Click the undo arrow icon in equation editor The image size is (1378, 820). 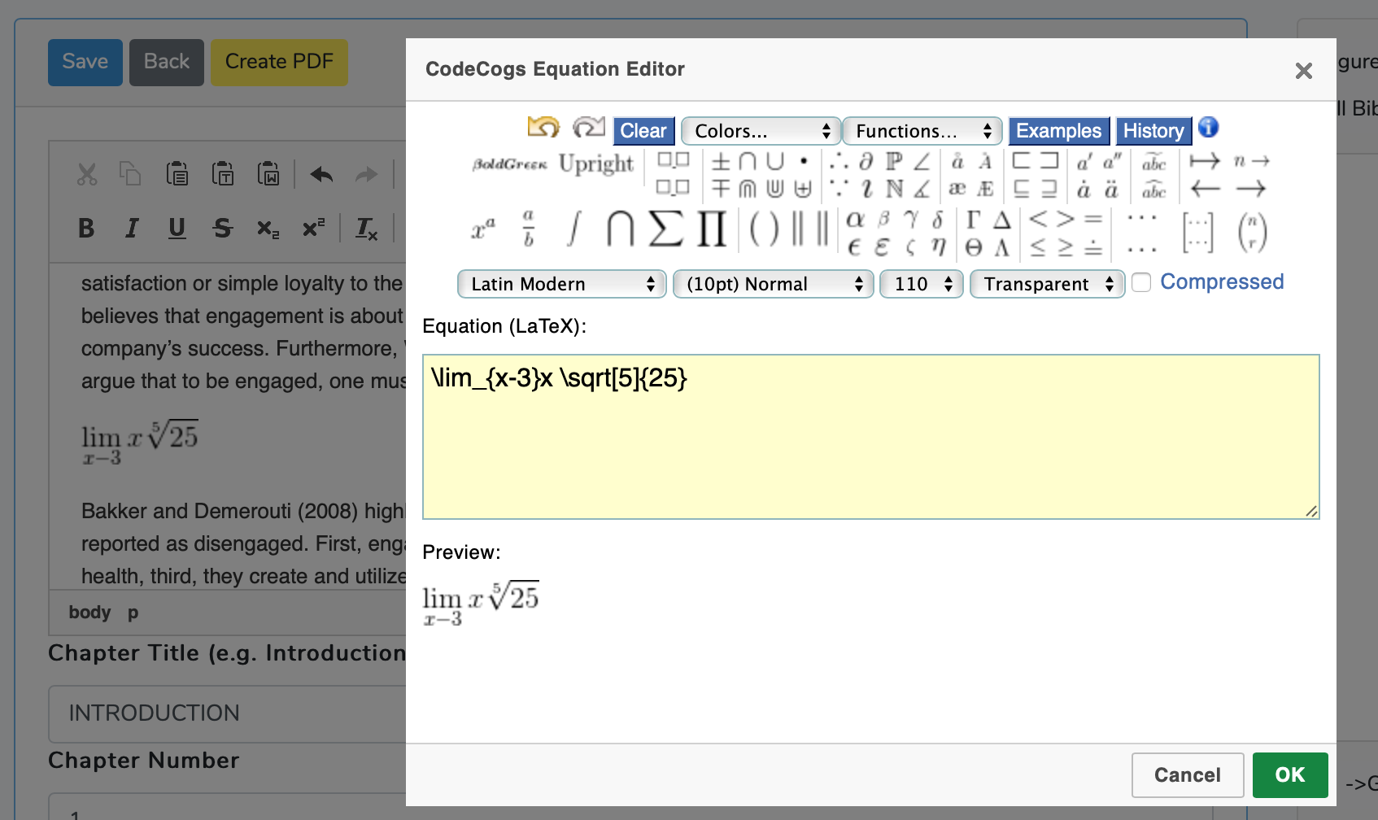(543, 128)
